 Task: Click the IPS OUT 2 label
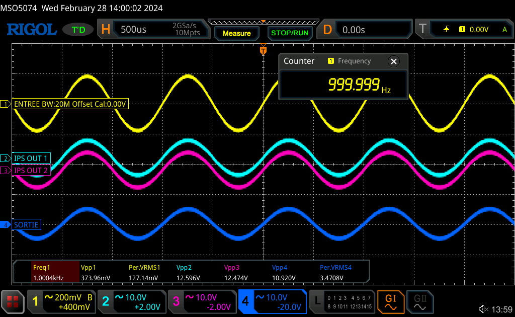(31, 171)
